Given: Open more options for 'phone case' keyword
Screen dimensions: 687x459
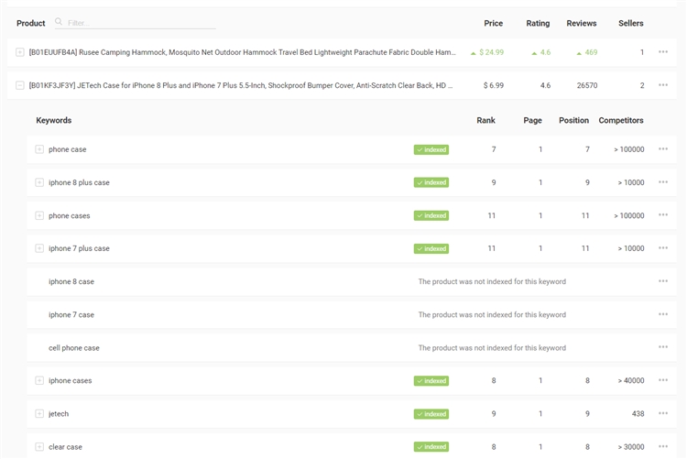Looking at the screenshot, I should (662, 149).
